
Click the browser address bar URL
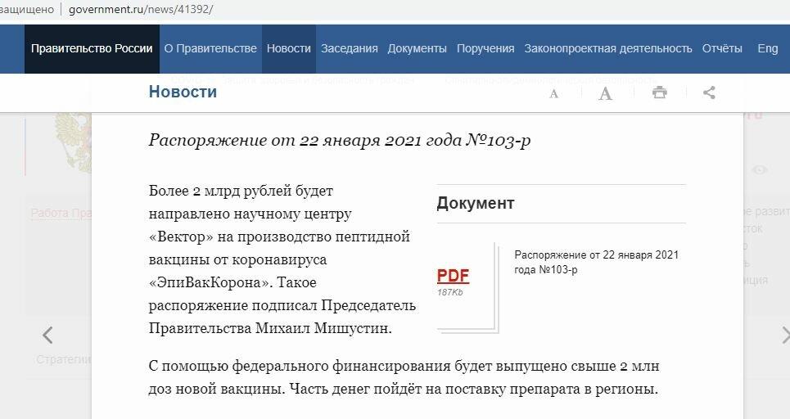[x=141, y=10]
